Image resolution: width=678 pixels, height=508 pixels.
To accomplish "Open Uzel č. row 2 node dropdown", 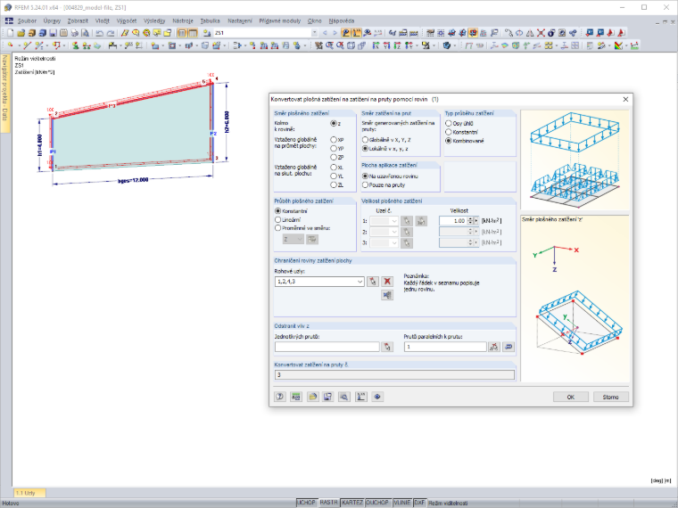I will pyautogui.click(x=394, y=232).
